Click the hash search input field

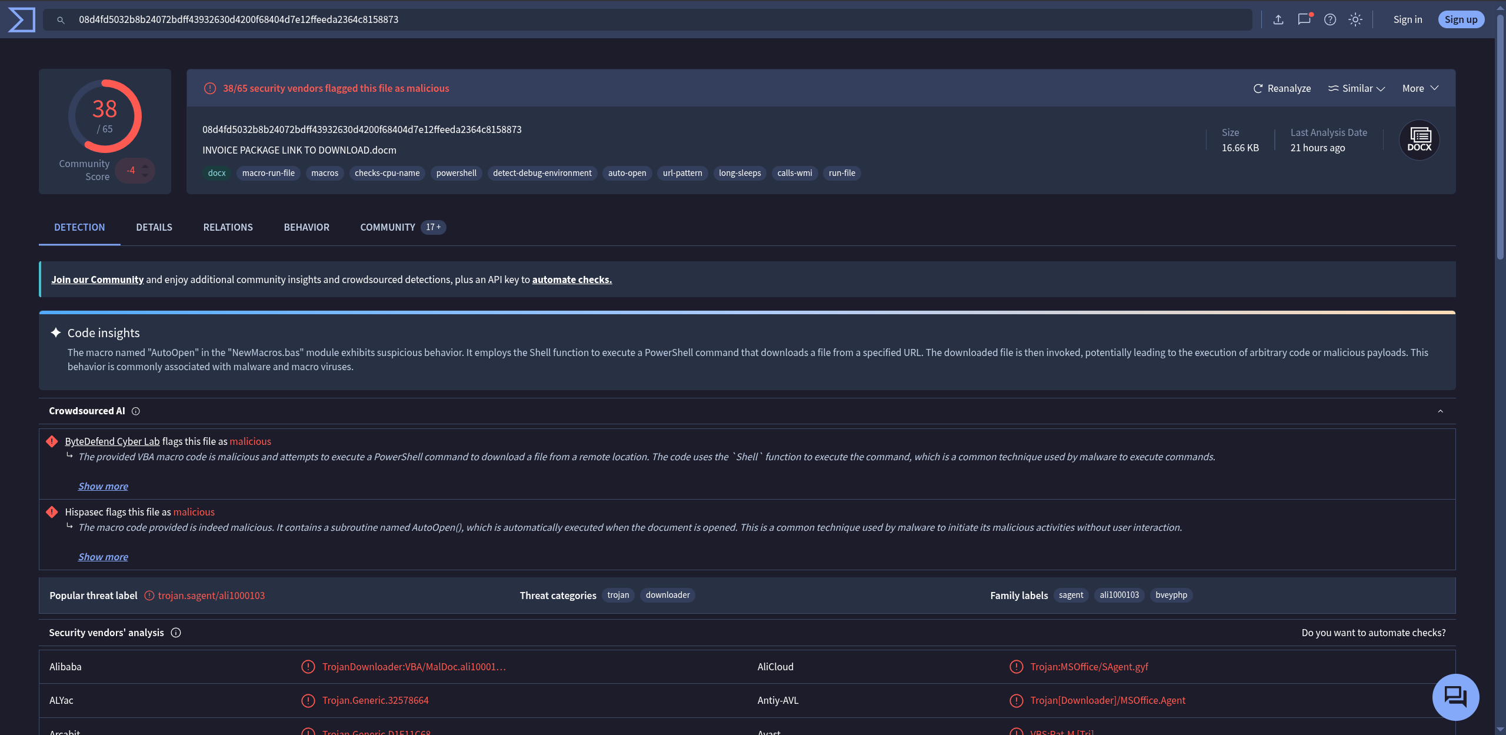[x=647, y=19]
